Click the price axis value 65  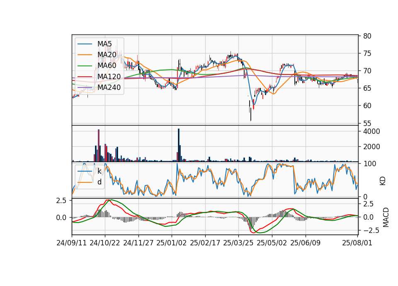point(367,88)
